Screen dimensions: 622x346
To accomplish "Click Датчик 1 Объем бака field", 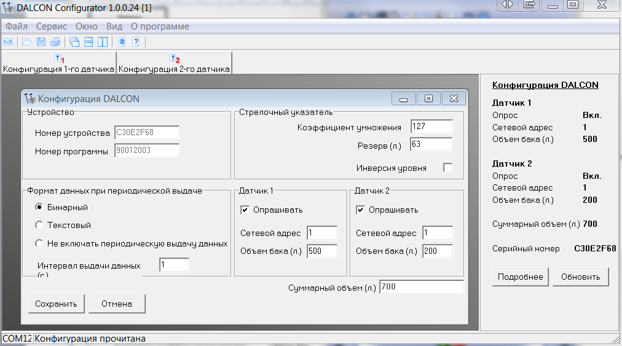I will (x=322, y=251).
